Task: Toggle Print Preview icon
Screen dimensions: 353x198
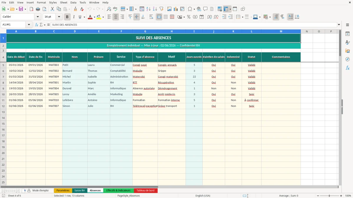Action: [x=44, y=9]
